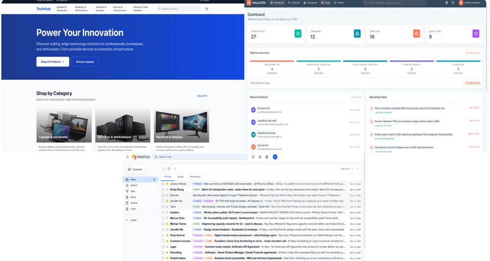
Task: Click View all deals in Pipeline Overview
Action: point(472,53)
